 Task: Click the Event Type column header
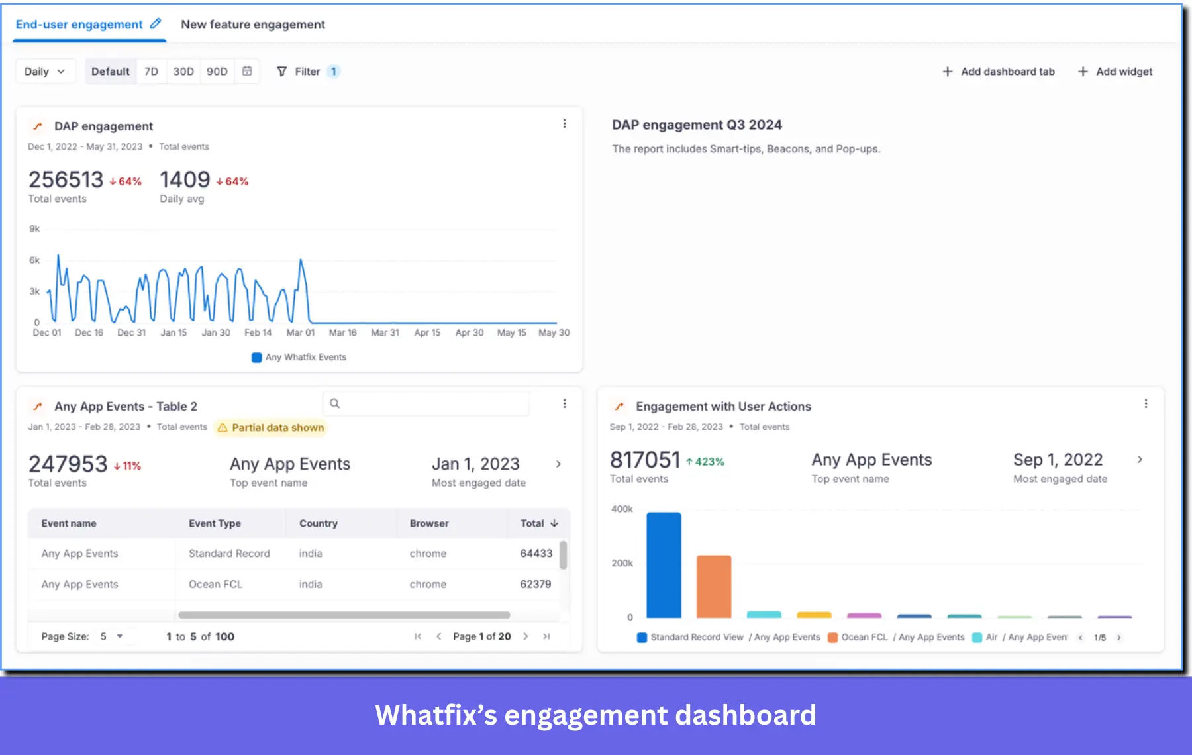[215, 523]
